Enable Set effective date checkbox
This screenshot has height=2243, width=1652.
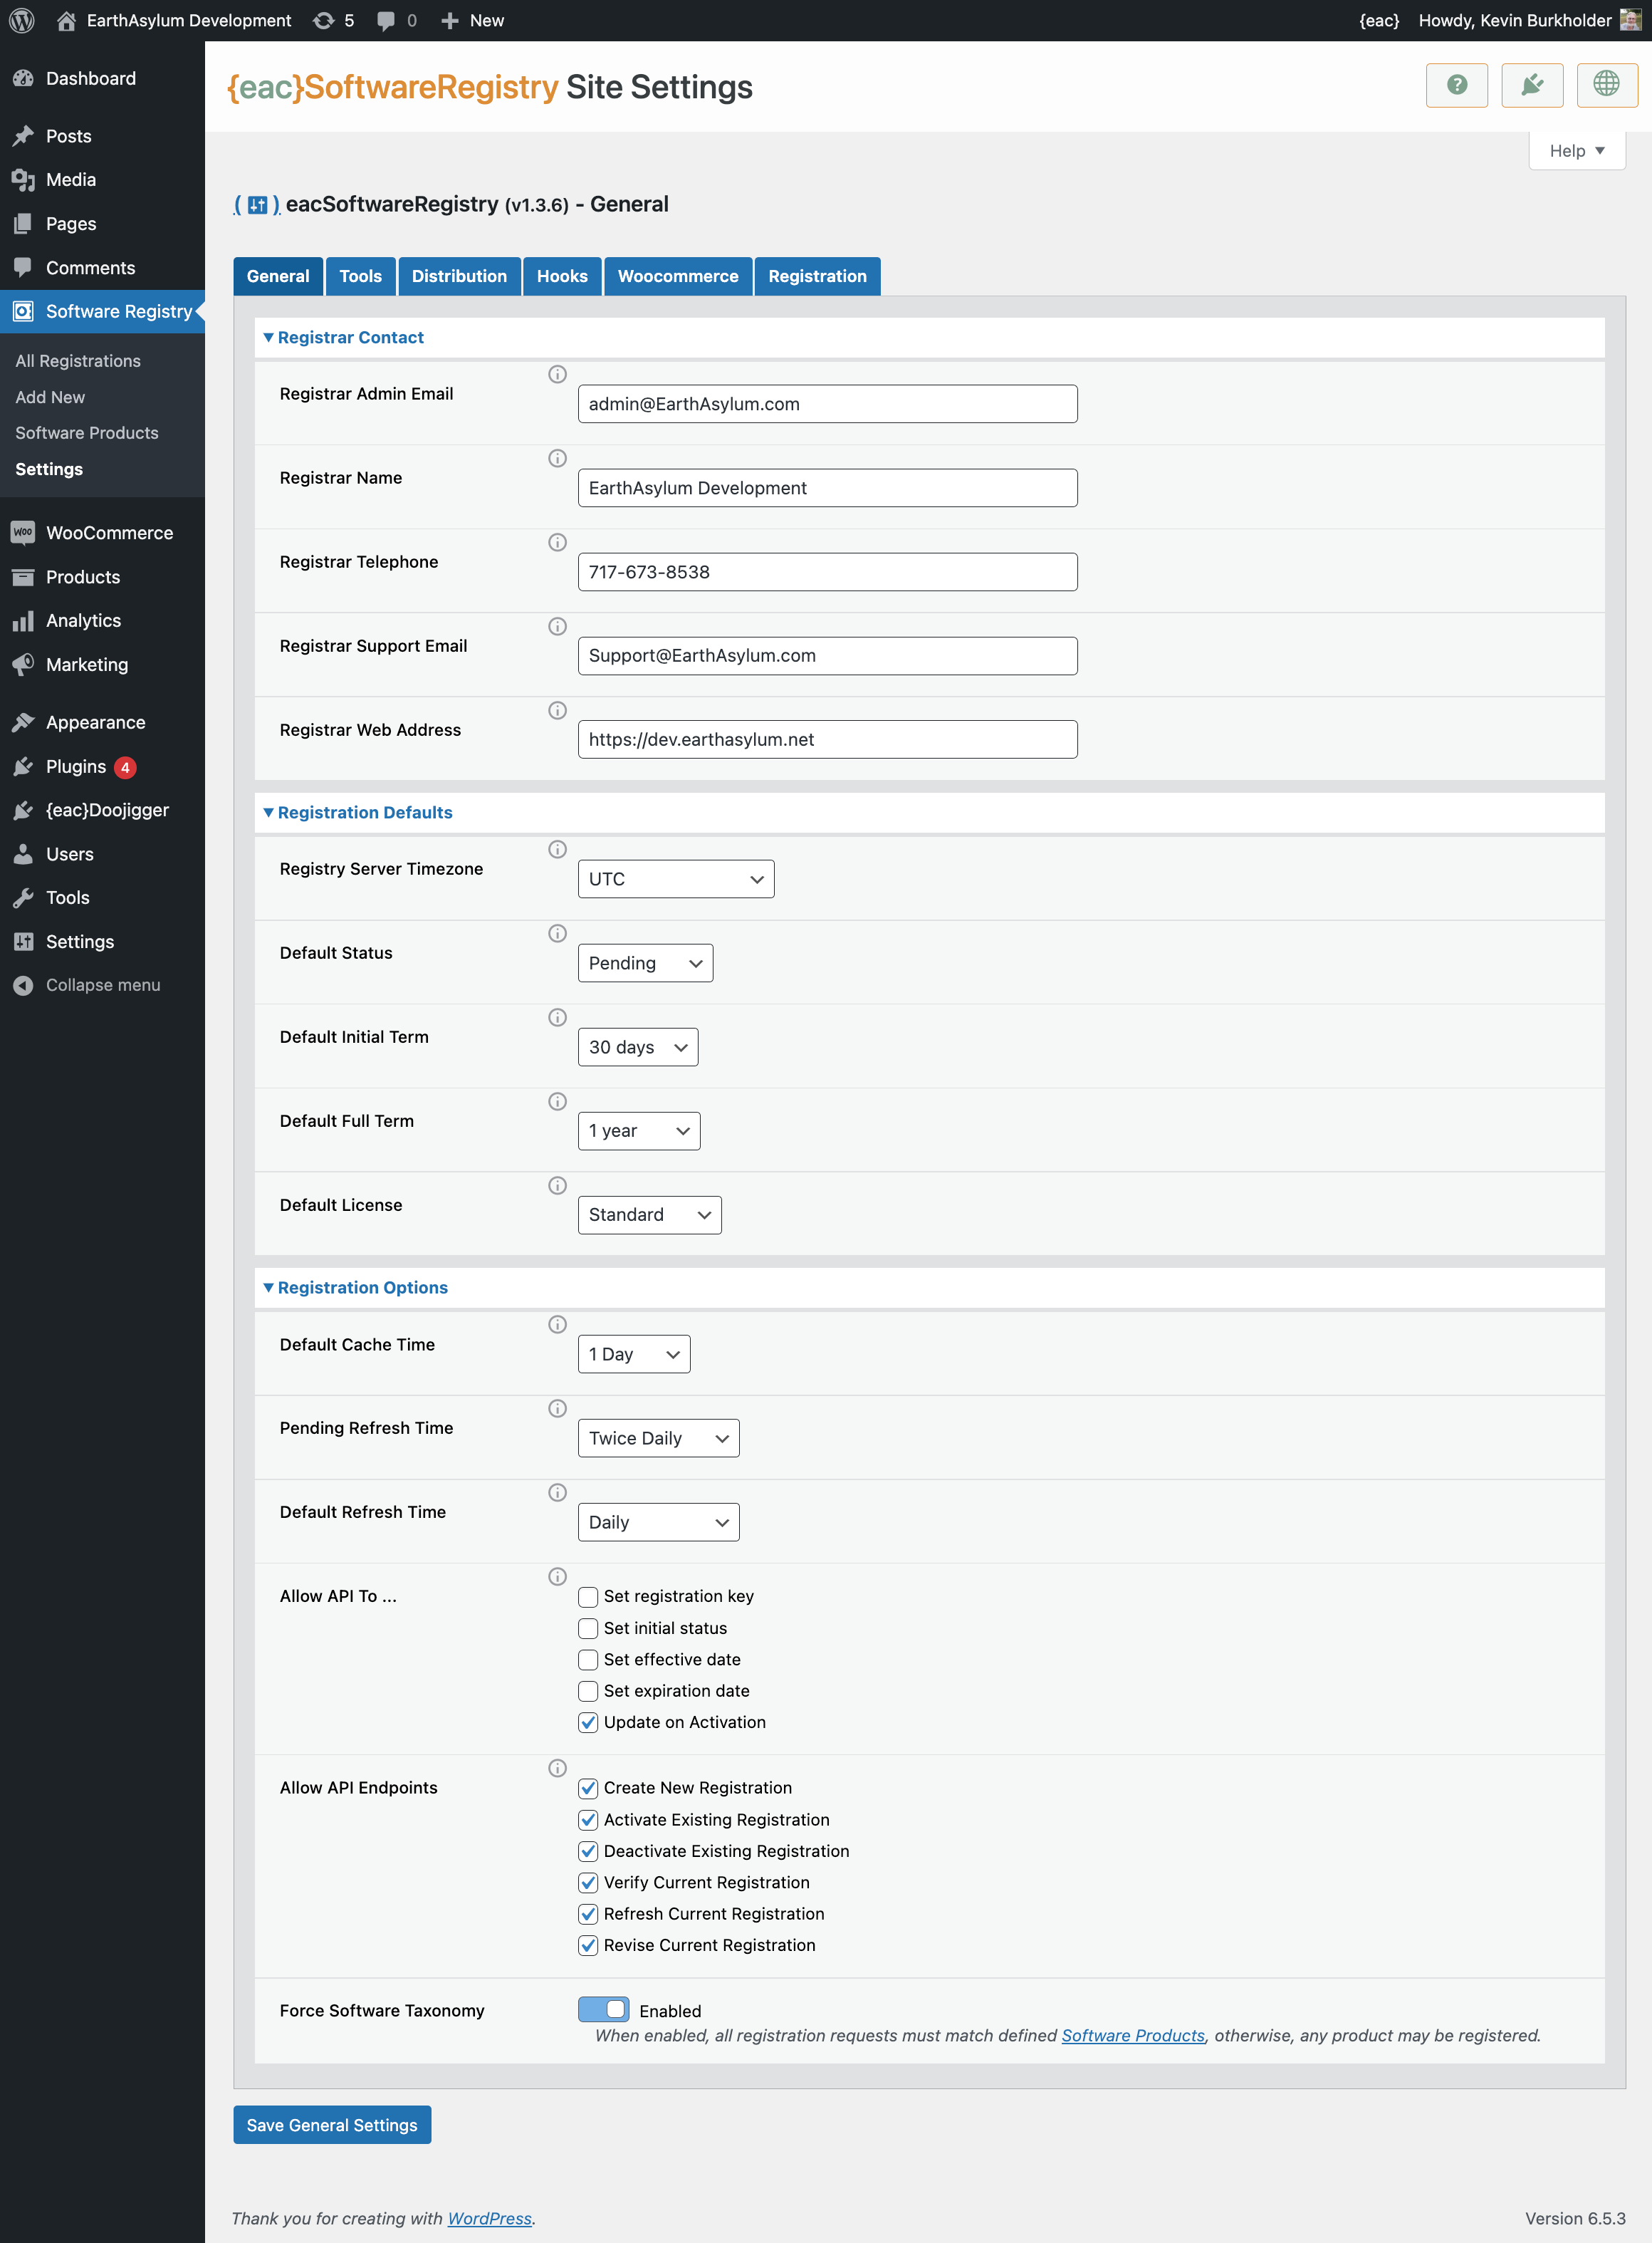[588, 1660]
